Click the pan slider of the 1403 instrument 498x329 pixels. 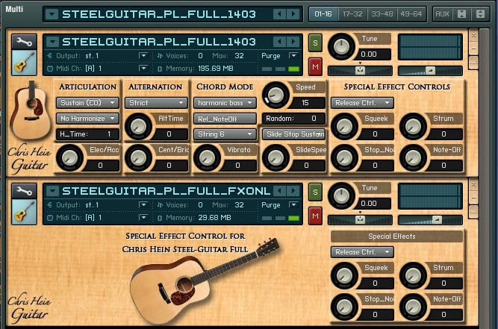pos(360,70)
